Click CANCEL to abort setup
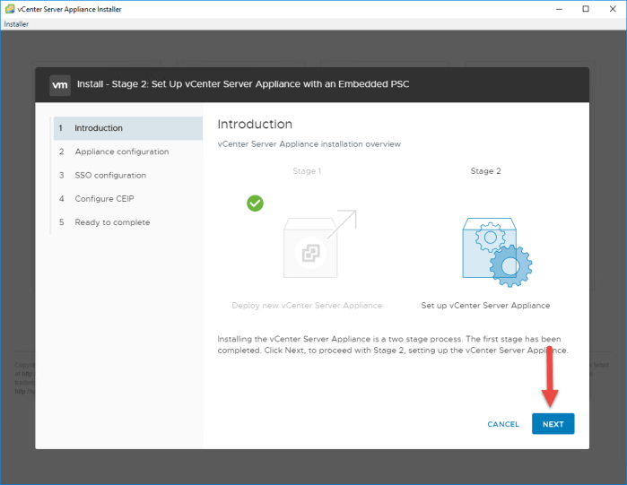The width and height of the screenshot is (627, 485). point(503,424)
